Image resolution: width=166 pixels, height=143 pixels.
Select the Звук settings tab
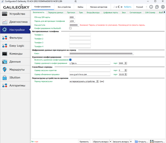tap(124, 12)
